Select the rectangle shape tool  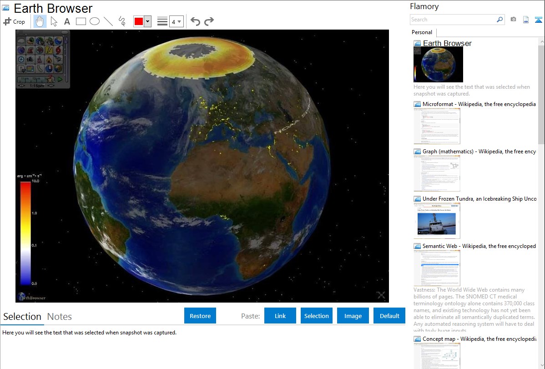tap(81, 21)
